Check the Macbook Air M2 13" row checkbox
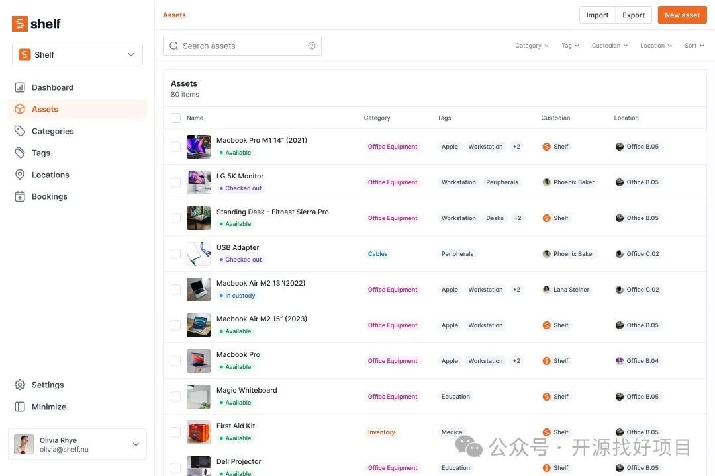 click(x=175, y=290)
